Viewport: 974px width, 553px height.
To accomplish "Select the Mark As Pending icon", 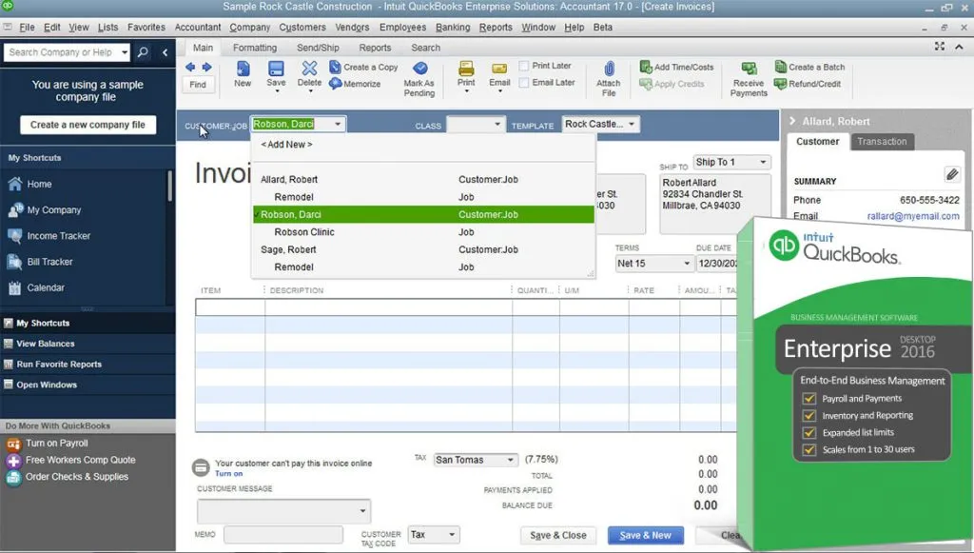I will coord(420,74).
